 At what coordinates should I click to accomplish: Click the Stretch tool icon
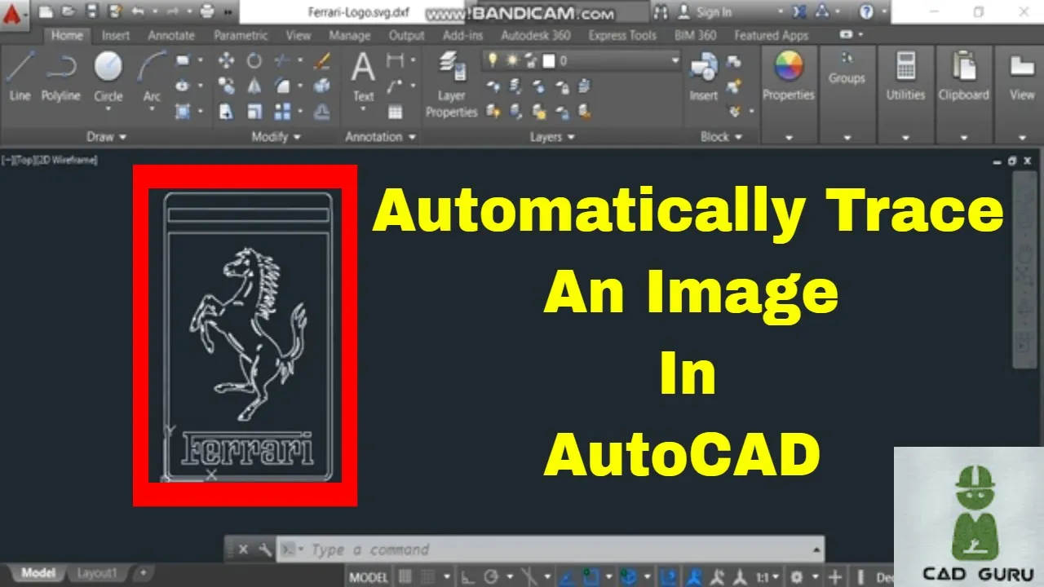227,112
